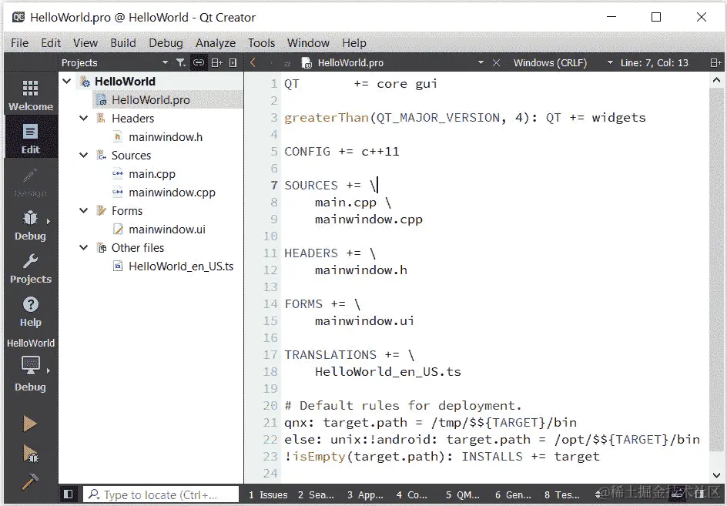Close the HelloWorld.pro document
This screenshot has width=727, height=506.
496,62
